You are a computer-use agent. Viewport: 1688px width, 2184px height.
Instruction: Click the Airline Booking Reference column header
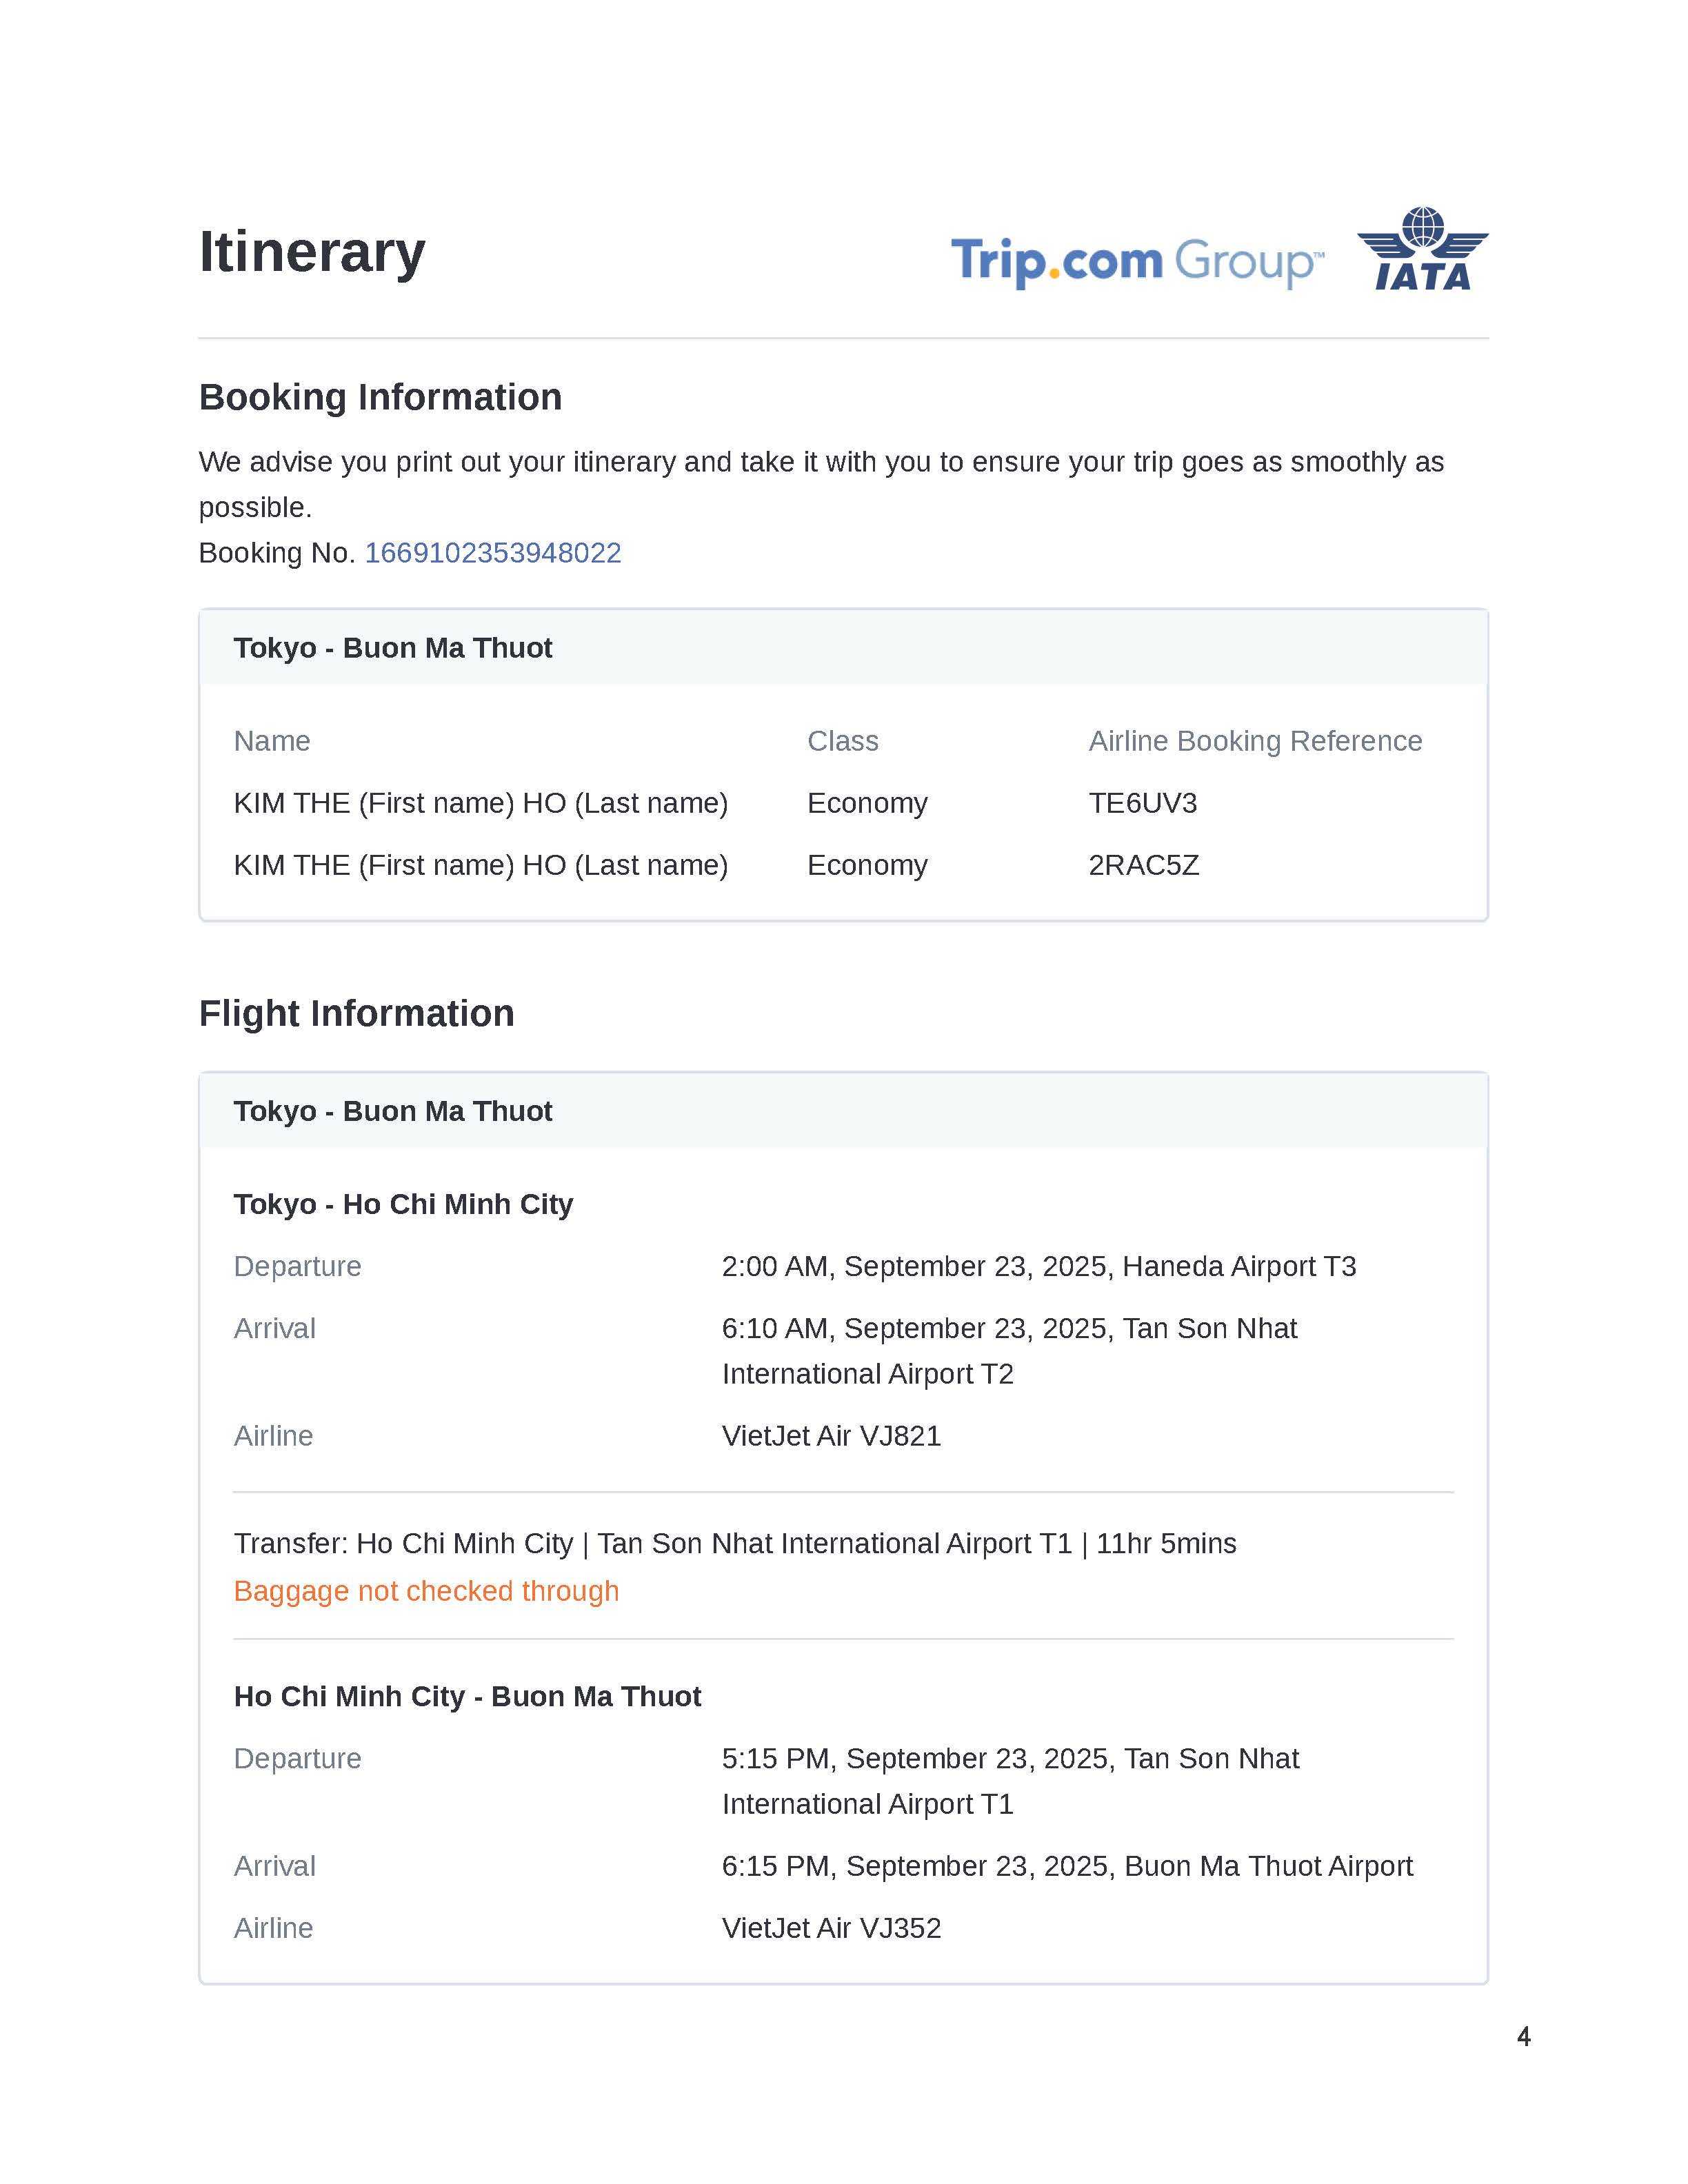coord(1254,741)
